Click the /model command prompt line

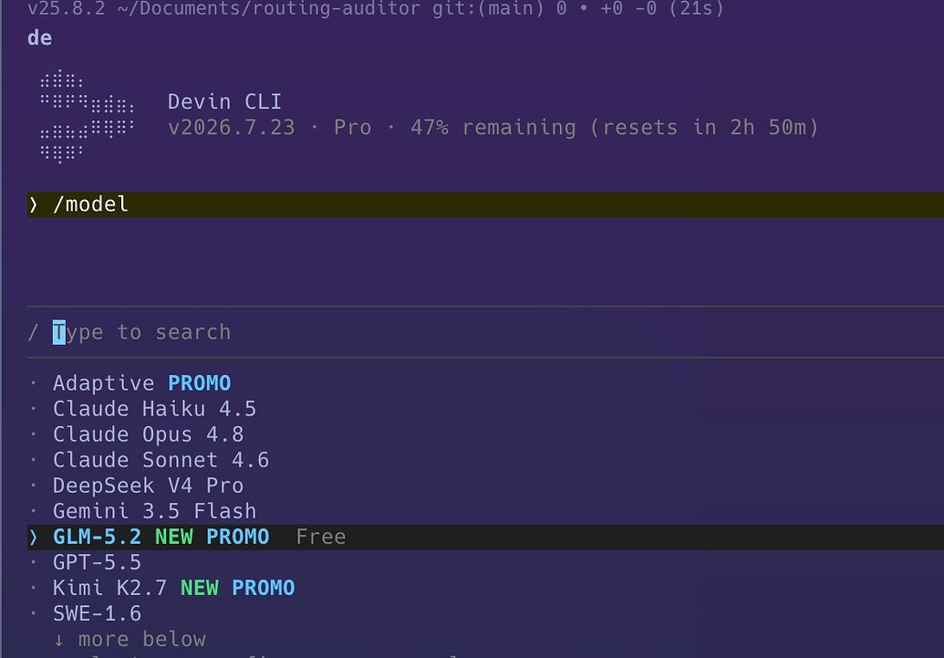(x=485, y=204)
